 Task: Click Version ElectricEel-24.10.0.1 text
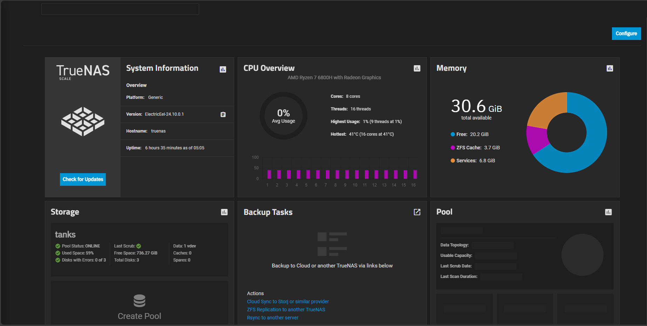[x=155, y=114]
